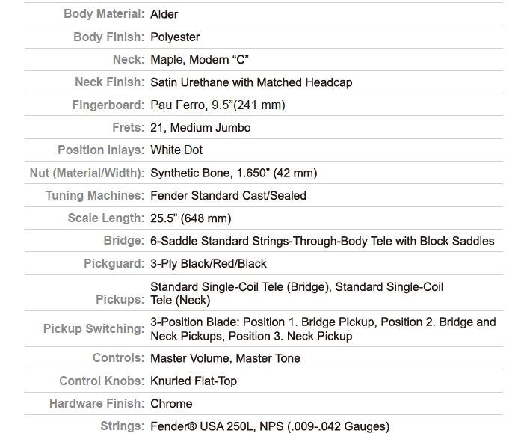
Task: Select the Synthetic Bone nut value
Action: point(234,173)
